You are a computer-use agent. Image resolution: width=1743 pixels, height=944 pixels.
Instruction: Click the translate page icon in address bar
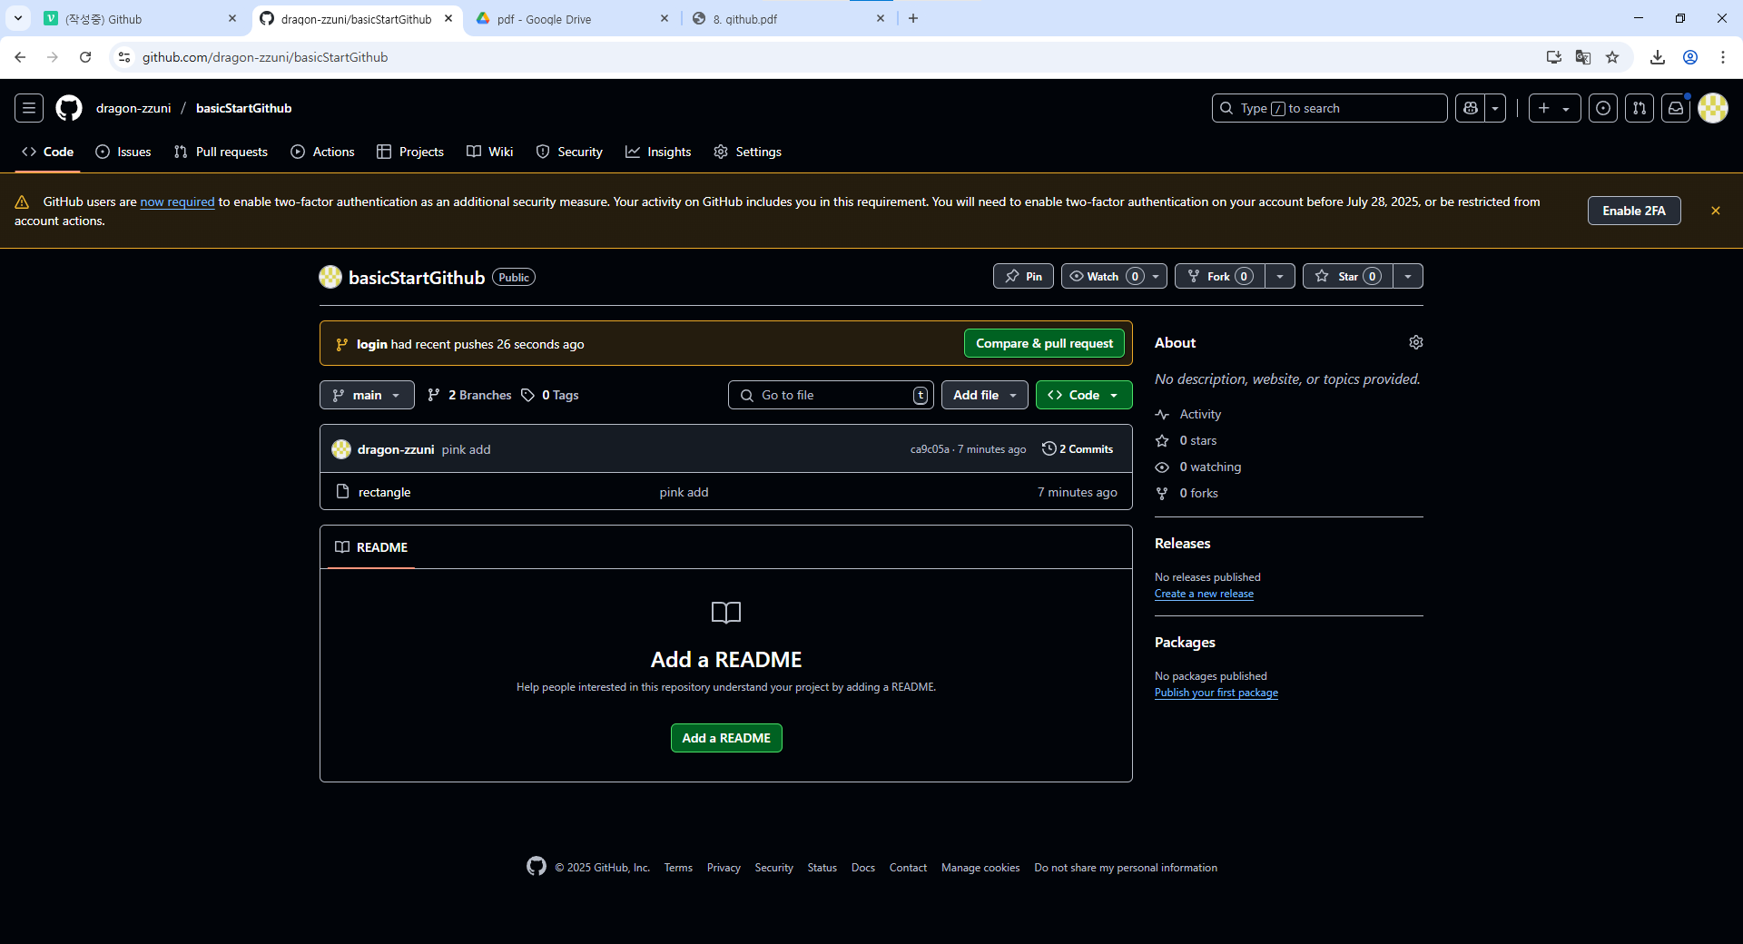(x=1583, y=57)
